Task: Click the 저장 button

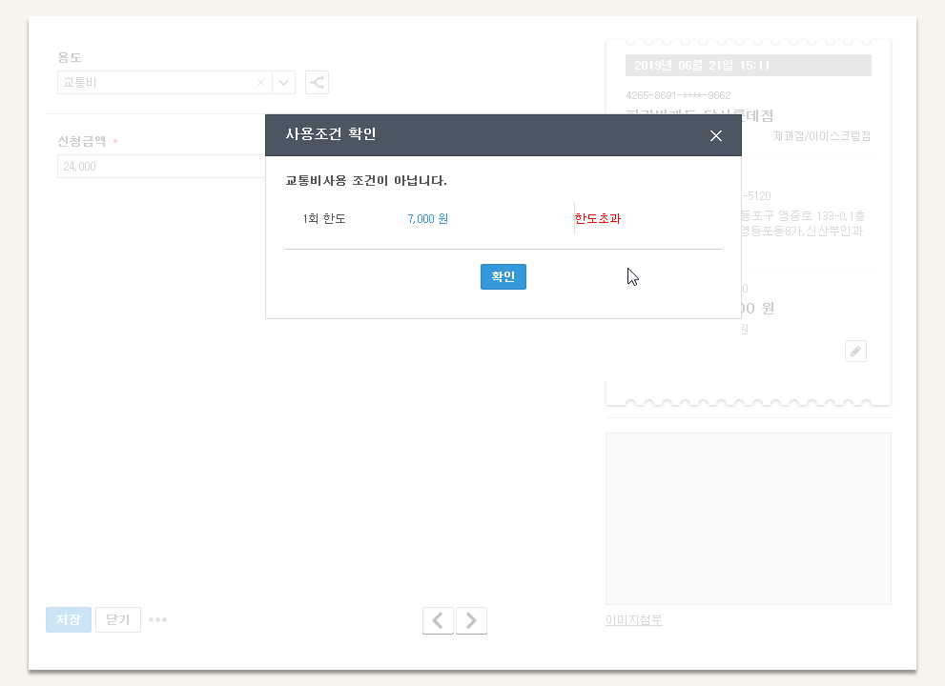Action: 68,619
